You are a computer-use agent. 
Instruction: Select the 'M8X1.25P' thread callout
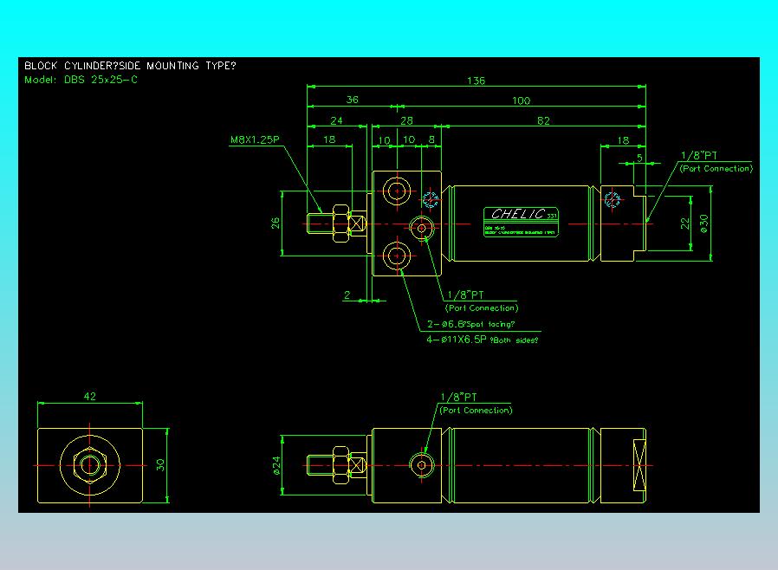pyautogui.click(x=255, y=139)
